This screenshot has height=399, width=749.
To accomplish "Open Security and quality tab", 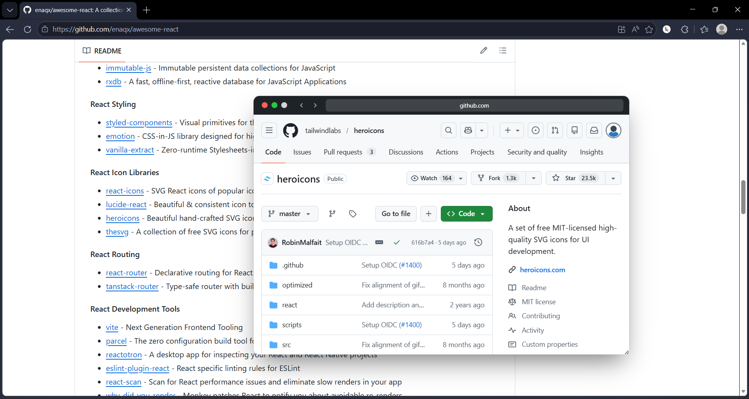I will coord(537,152).
